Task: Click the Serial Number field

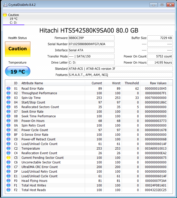Action: click(x=91, y=44)
